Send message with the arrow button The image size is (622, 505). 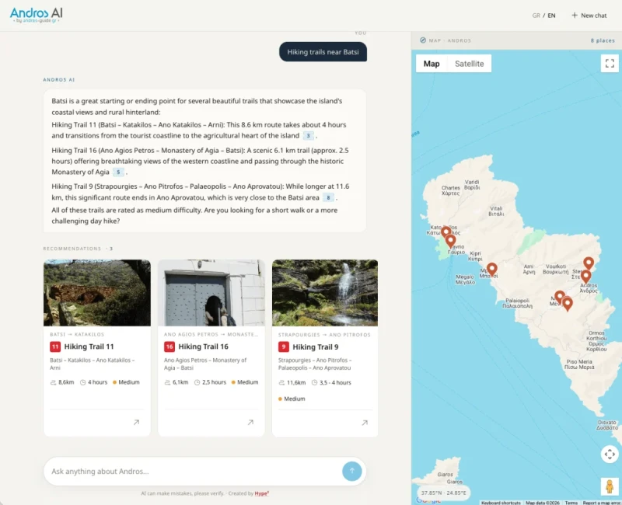(352, 471)
